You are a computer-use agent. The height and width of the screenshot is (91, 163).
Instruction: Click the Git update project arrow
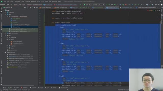(x=132, y=5)
